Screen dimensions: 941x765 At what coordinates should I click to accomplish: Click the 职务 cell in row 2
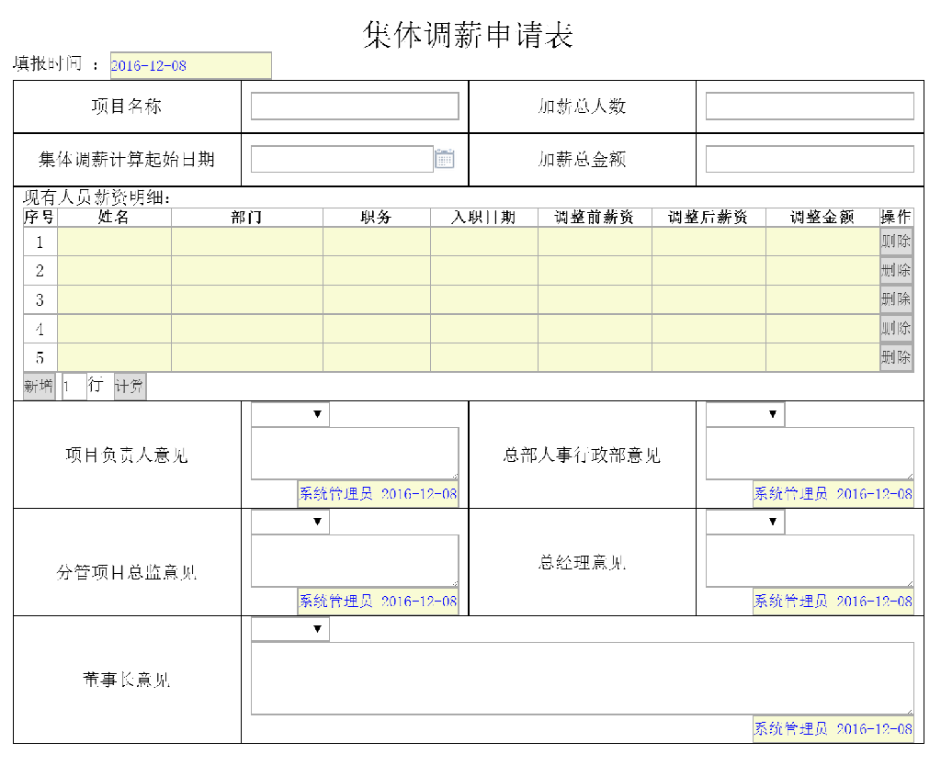377,270
